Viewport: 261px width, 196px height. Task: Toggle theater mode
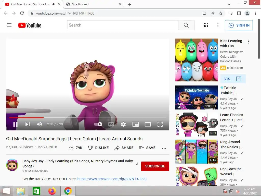[x=148, y=124]
